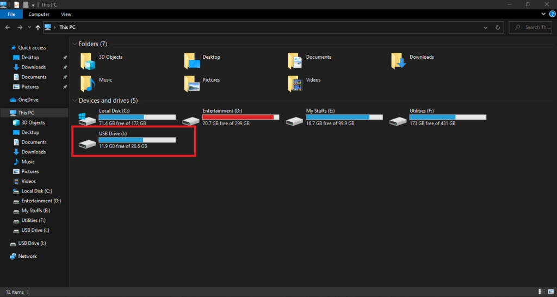Viewport: 557px width, 297px height.
Task: Open the Videos folder icon in Folders
Action: [295, 84]
